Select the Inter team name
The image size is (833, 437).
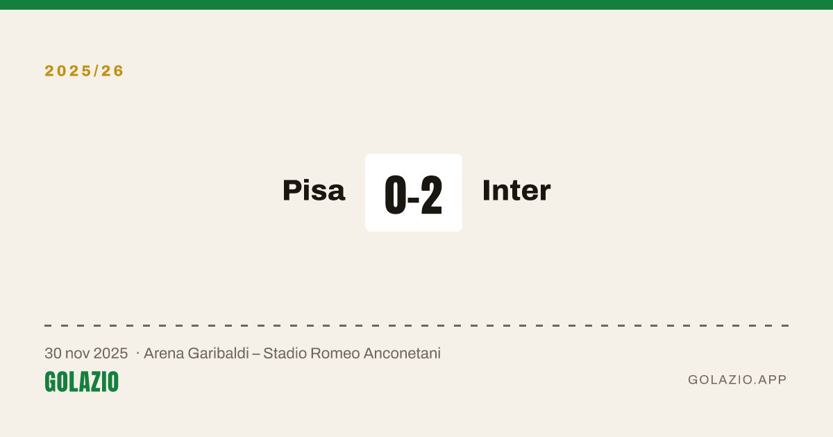pyautogui.click(x=516, y=191)
